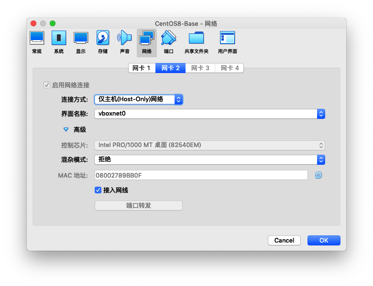Switch to the 网卡 3 tab

click(x=200, y=68)
